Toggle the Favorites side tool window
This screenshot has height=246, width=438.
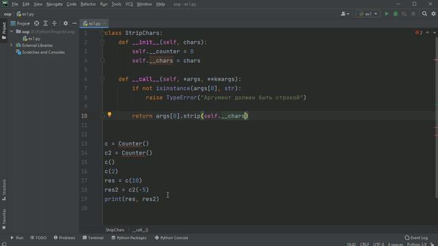(x=4, y=219)
